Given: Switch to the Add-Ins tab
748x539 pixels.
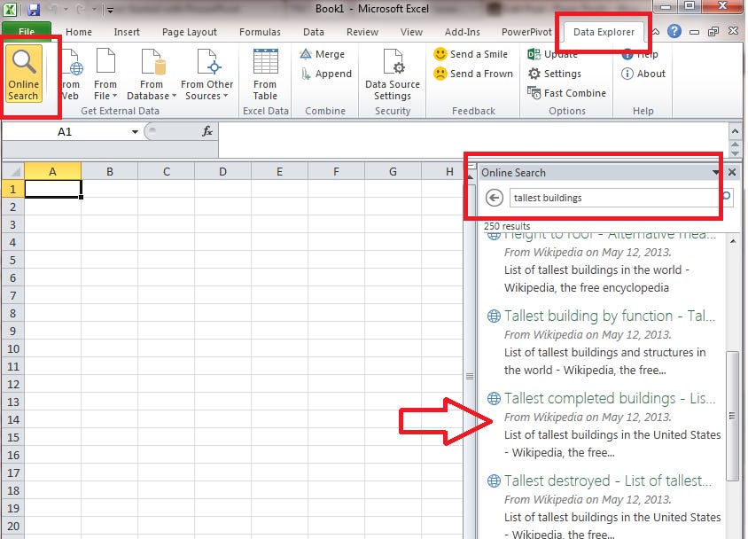Looking at the screenshot, I should coord(463,32).
